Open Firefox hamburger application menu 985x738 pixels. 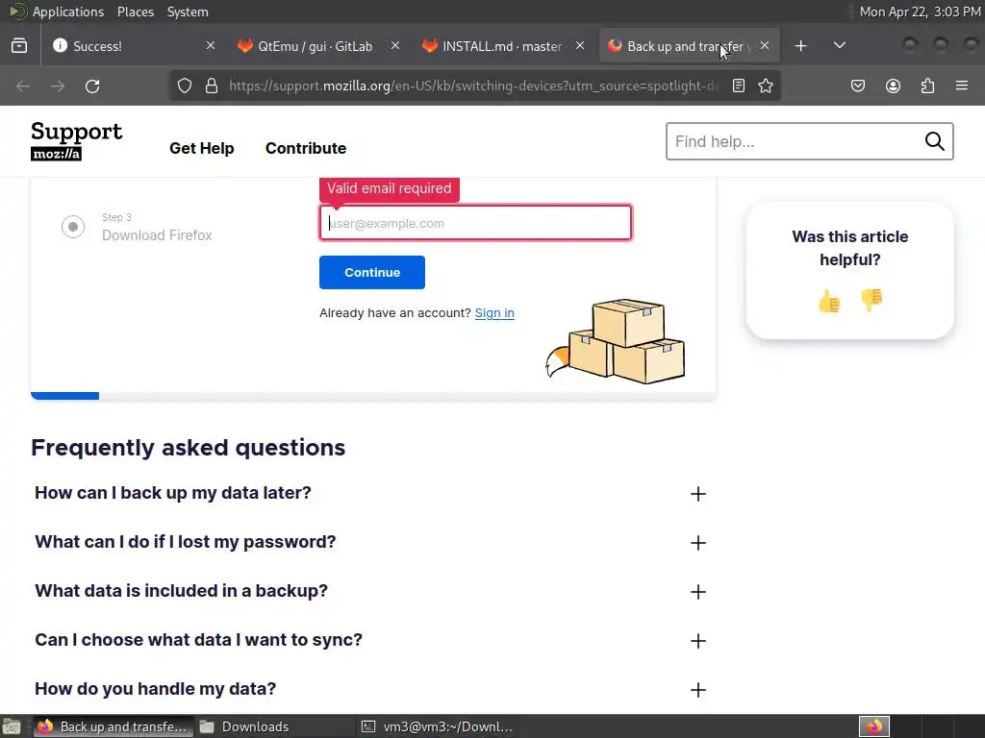point(962,86)
